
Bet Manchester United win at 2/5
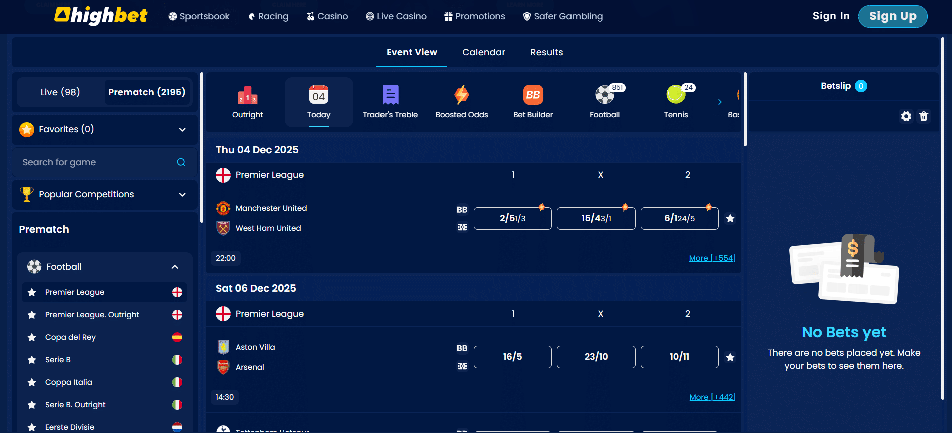coord(513,218)
